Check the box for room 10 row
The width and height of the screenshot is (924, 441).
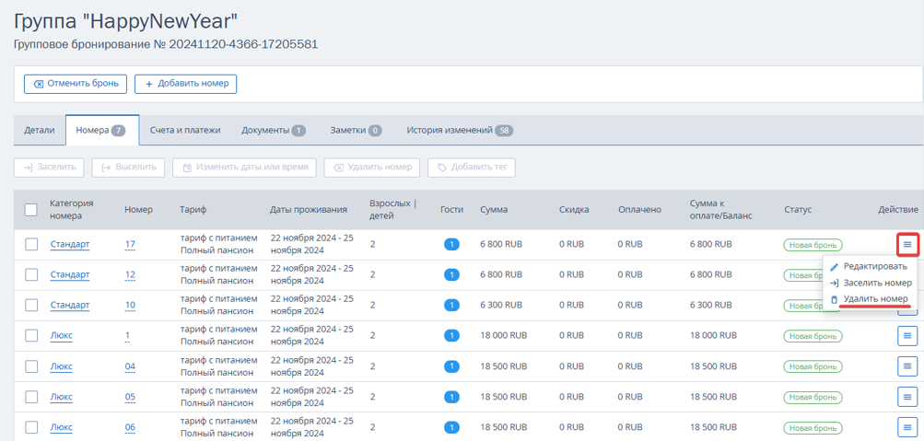pos(31,305)
